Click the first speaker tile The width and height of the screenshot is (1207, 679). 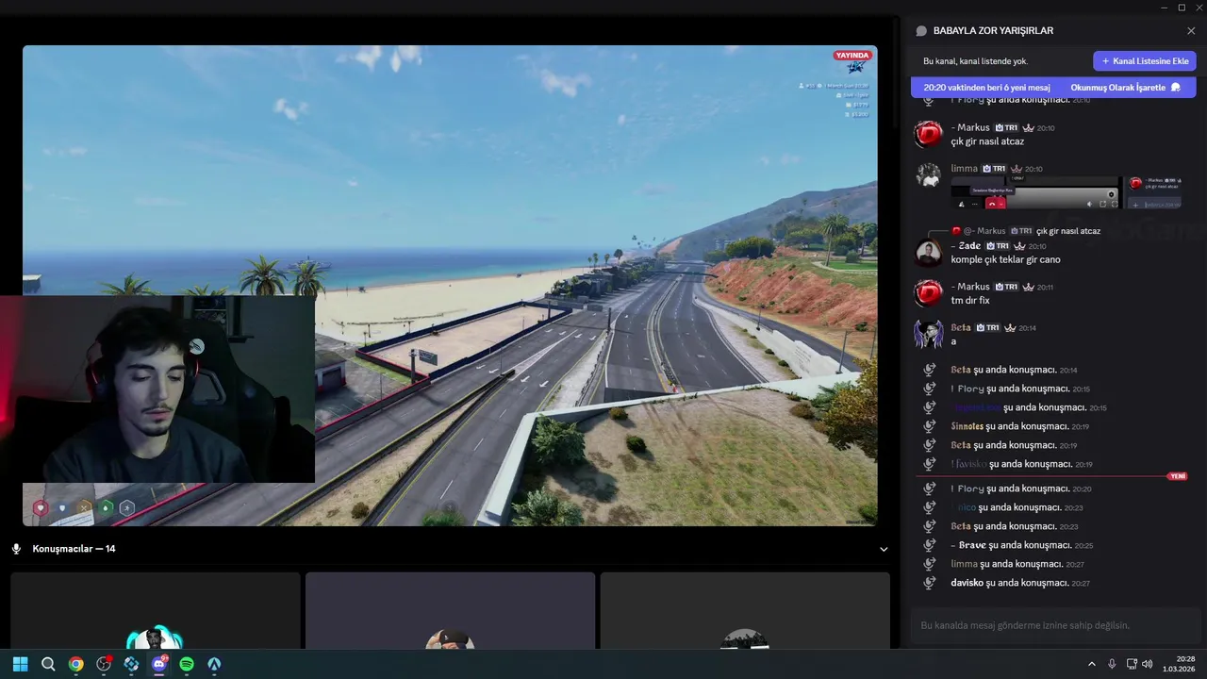click(156, 610)
